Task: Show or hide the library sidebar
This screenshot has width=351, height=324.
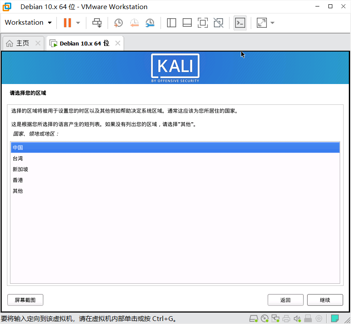Action: point(171,23)
